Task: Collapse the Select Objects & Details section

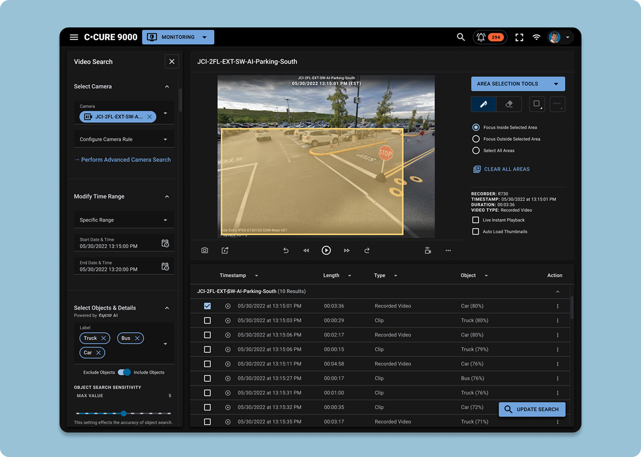Action: [167, 308]
